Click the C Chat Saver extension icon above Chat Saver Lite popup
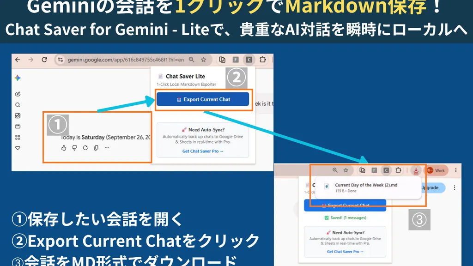Image resolution: width=473 pixels, height=266 pixels. [x=249, y=60]
